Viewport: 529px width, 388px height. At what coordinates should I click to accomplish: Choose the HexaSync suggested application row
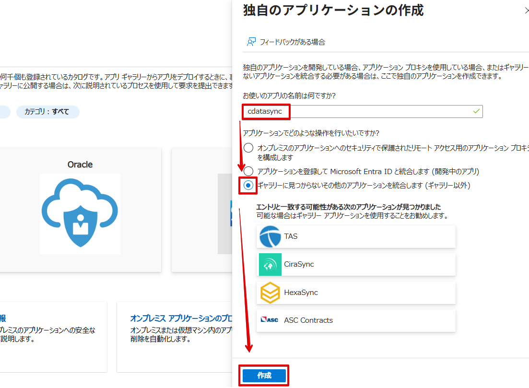tap(356, 293)
